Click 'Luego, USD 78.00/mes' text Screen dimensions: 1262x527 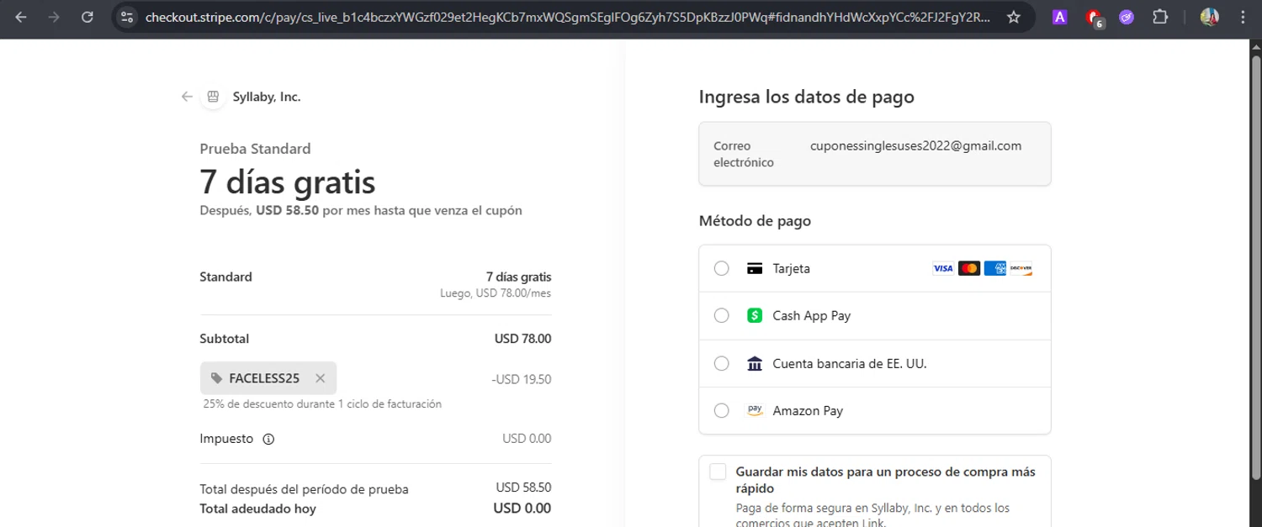(x=496, y=293)
